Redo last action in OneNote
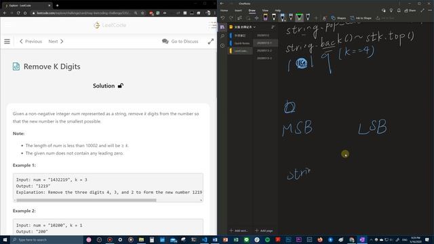434x244 pixels. point(231,18)
